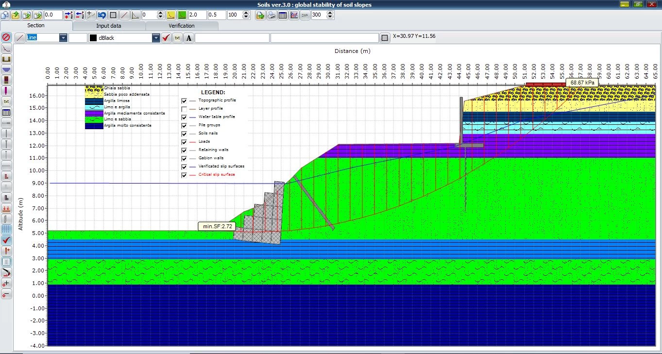
Task: Click the yellow slope profile icon
Action: tap(171, 15)
